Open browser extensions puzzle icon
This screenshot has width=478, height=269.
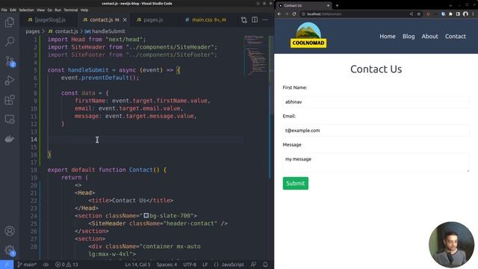(x=450, y=14)
